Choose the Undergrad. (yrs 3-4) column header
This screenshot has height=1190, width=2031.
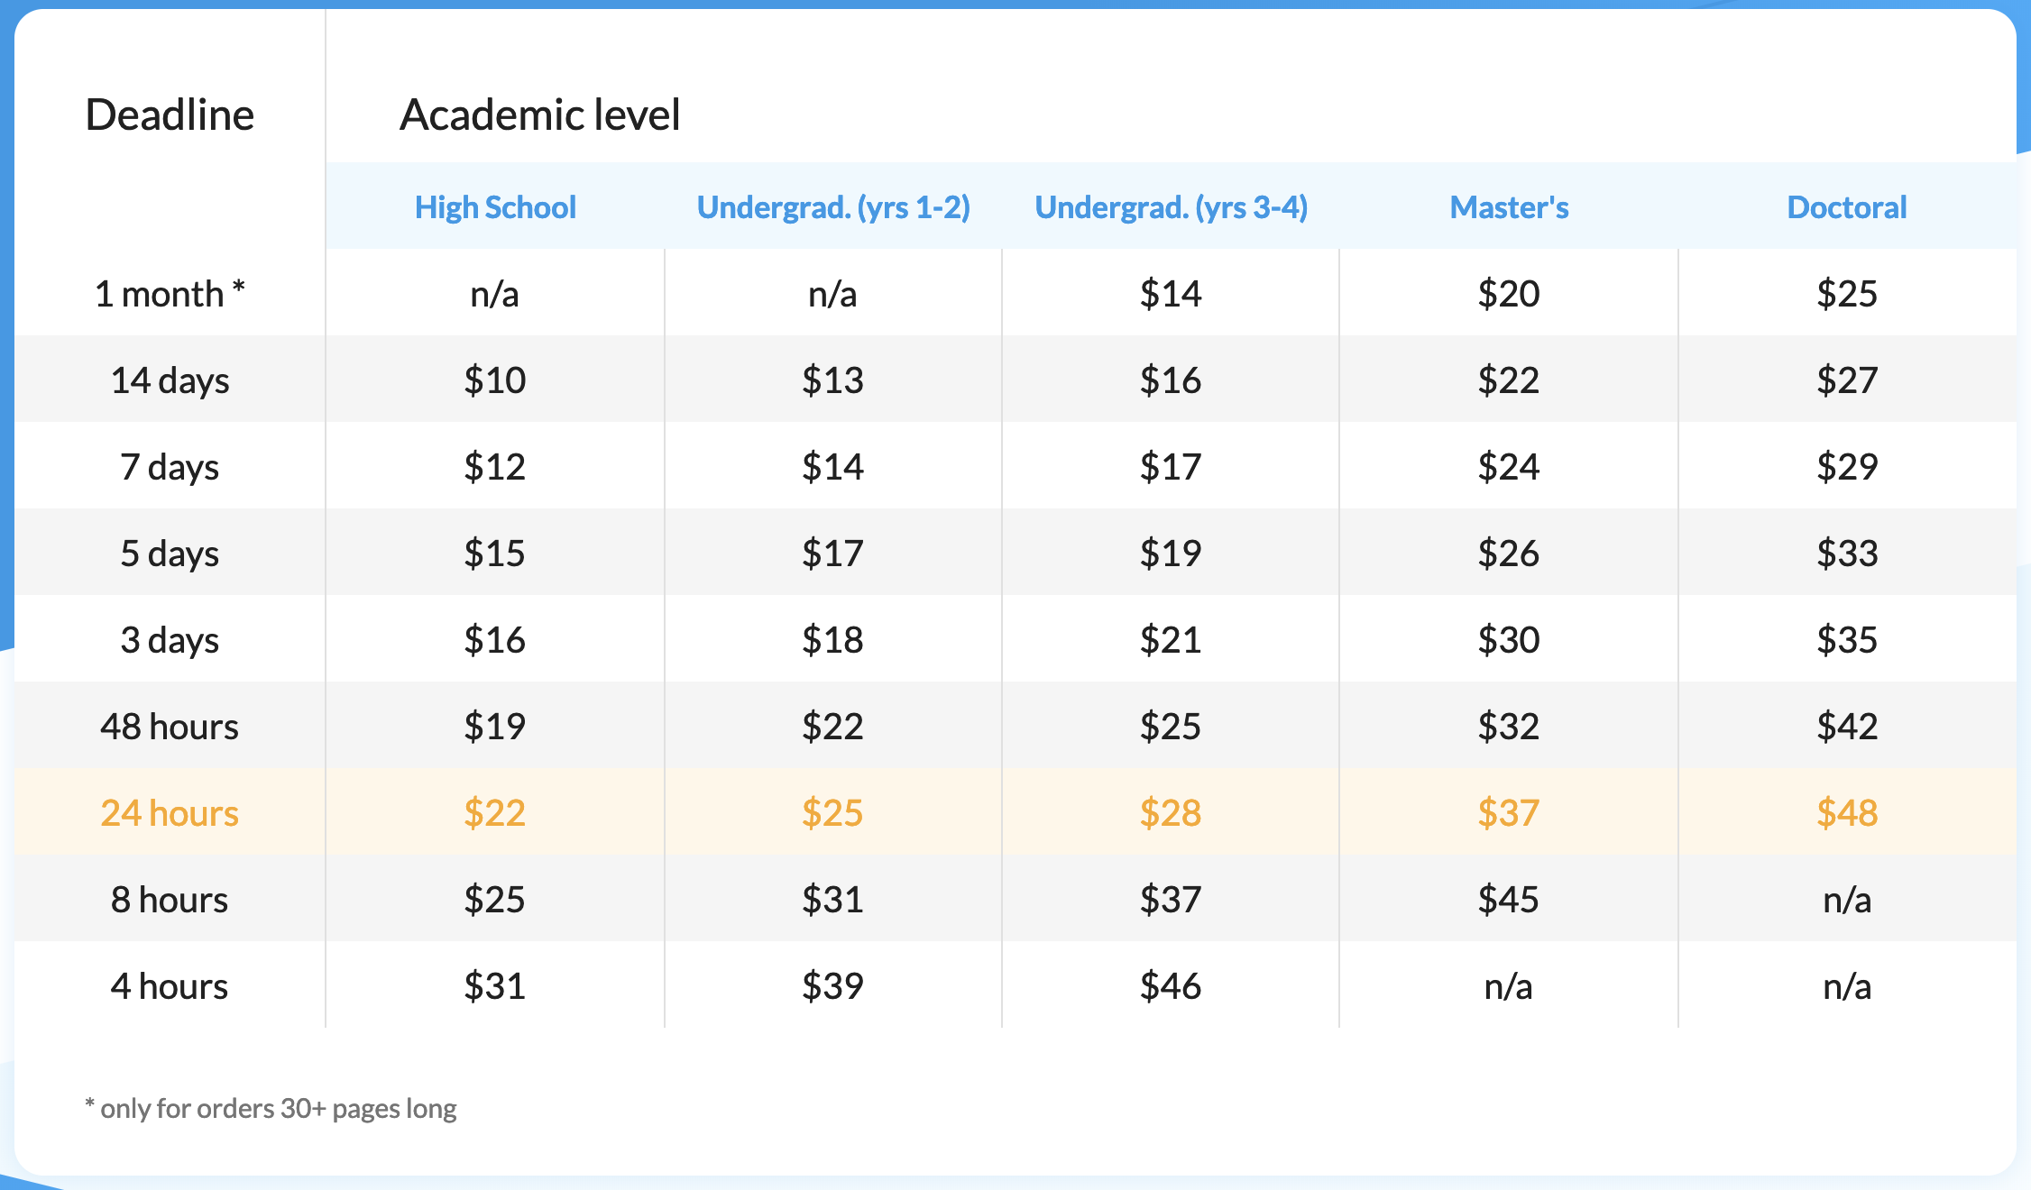1171,207
